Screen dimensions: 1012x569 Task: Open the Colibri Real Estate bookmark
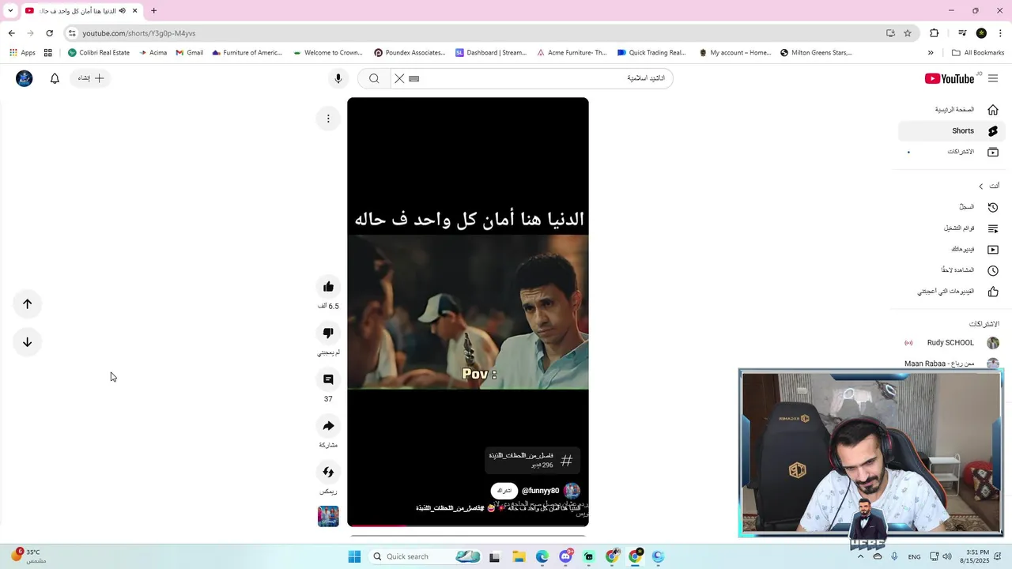point(99,53)
